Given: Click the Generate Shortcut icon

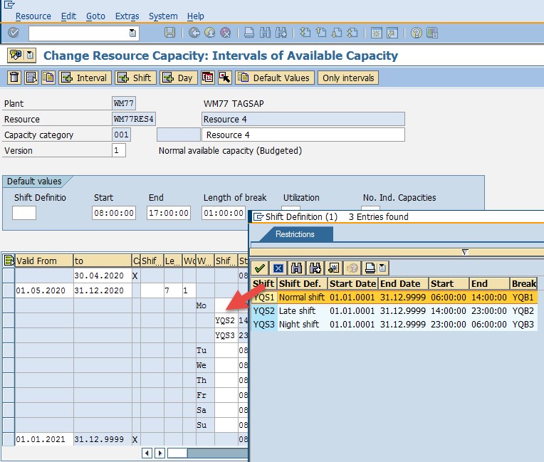Looking at the screenshot, I should pyautogui.click(x=392, y=33).
